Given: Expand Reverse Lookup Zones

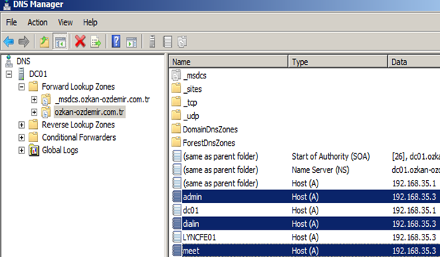Looking at the screenshot, I should pos(22,125).
